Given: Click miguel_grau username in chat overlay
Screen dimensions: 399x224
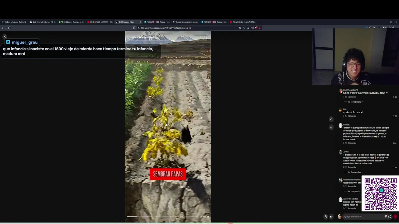Looking at the screenshot, I should point(25,42).
